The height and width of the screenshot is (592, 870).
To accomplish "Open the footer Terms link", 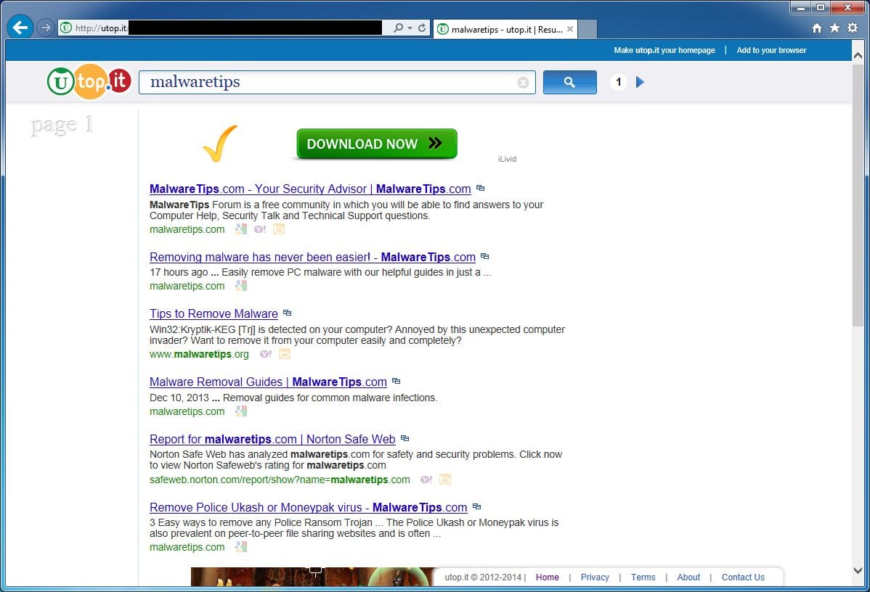I will click(643, 577).
